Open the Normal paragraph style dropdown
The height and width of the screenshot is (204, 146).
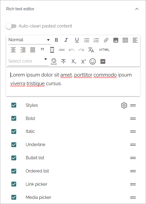[x=30, y=40]
